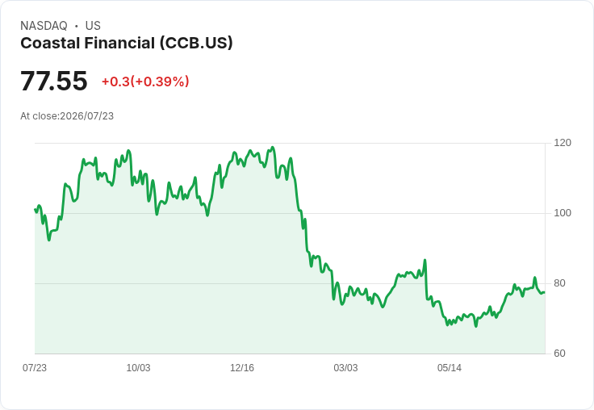This screenshot has height=410, width=594.
Task: Click the lowest trough of the price line
Action: [x=476, y=326]
